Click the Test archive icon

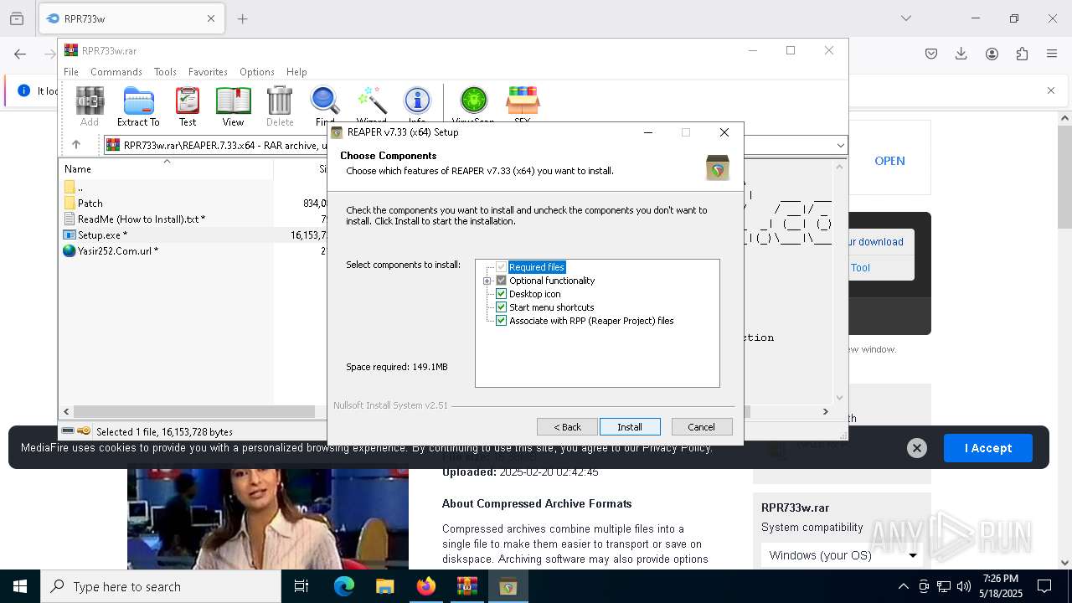click(x=188, y=106)
